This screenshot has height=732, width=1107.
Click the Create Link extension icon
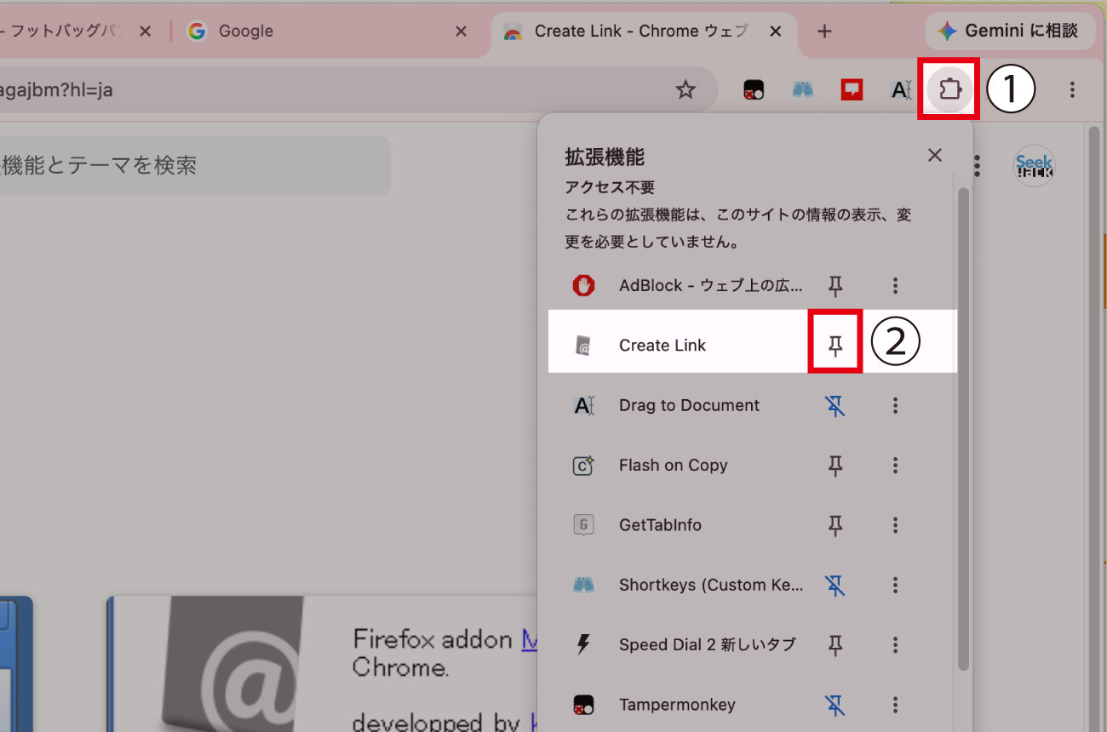(x=583, y=346)
